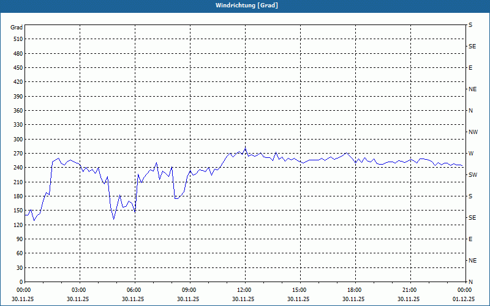
Task: Select the 12:00 time axis label
Action: coord(245,290)
